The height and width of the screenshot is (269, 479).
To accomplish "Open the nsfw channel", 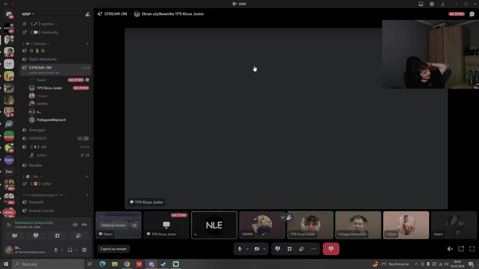I will (x=55, y=184).
